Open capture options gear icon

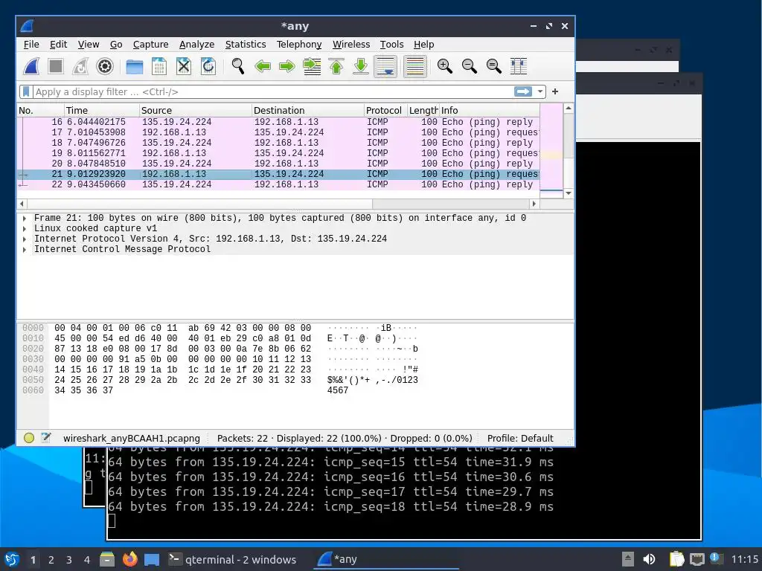point(104,66)
